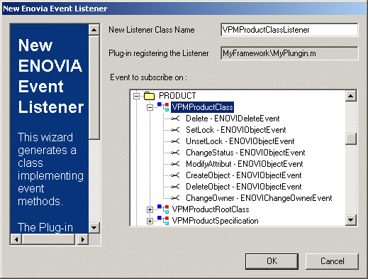The height and width of the screenshot is (279, 368).
Task: Click the 'New ENOVIA Event Listener' heading
Action: [x=51, y=76]
